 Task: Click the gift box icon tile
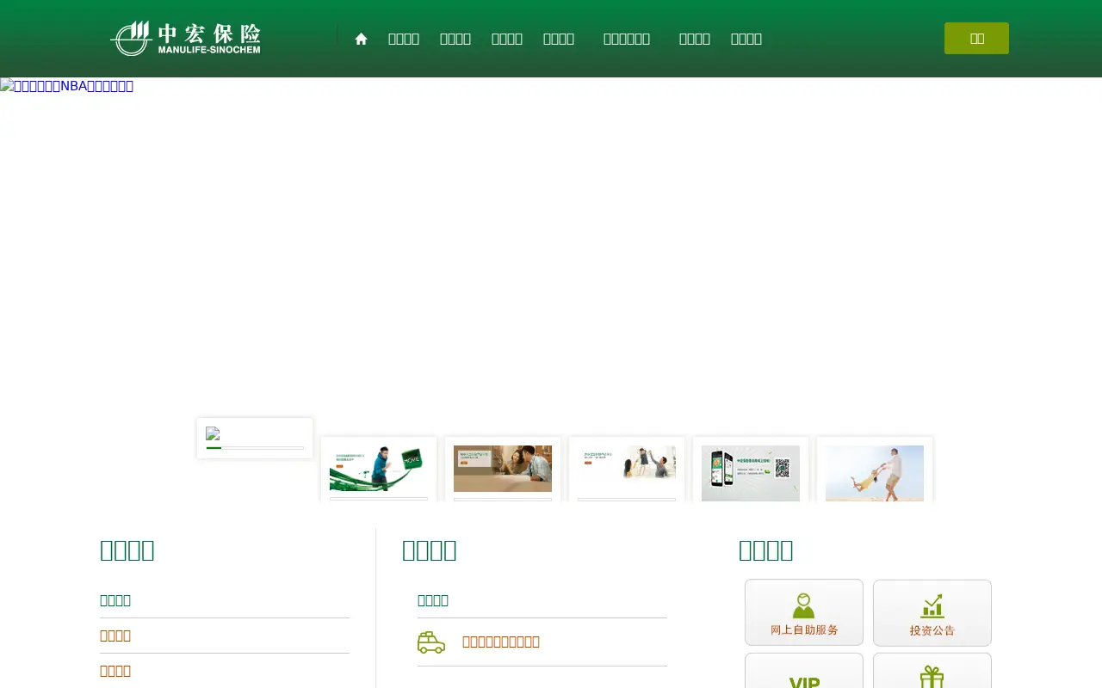tap(932, 671)
